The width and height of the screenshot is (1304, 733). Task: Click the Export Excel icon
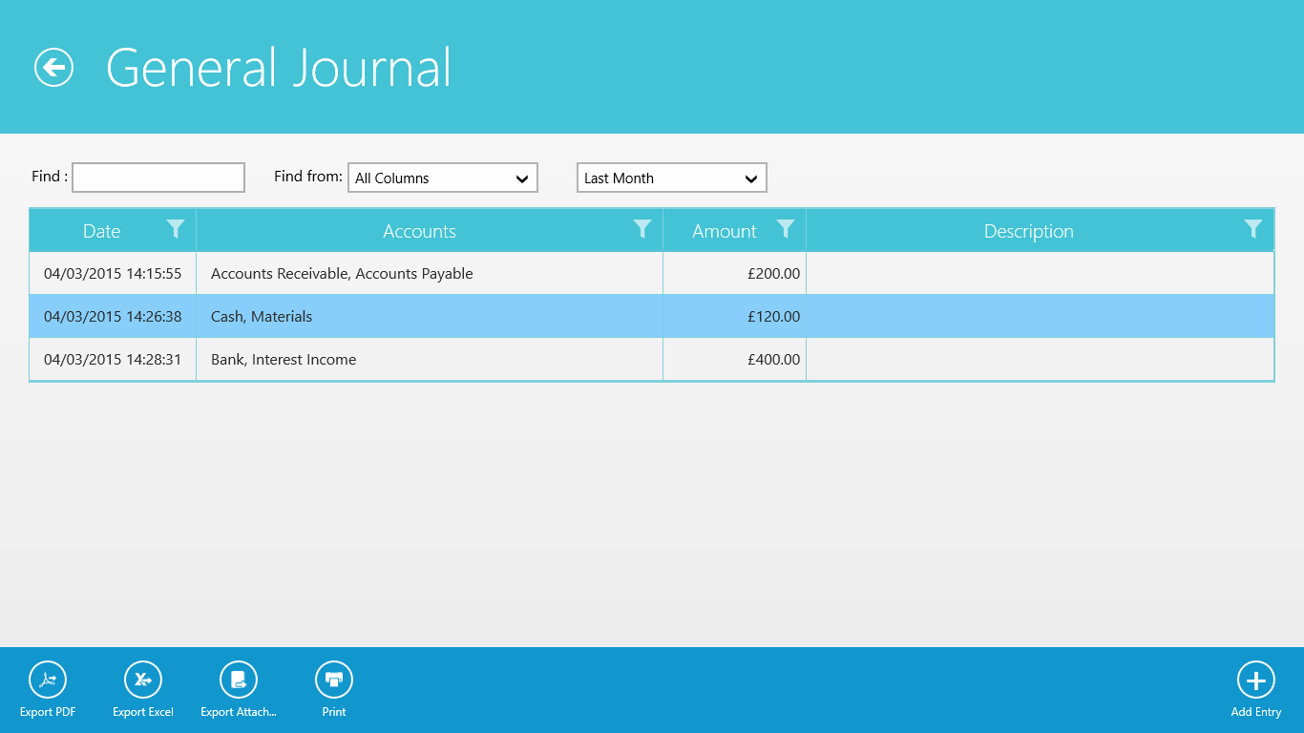point(143,680)
